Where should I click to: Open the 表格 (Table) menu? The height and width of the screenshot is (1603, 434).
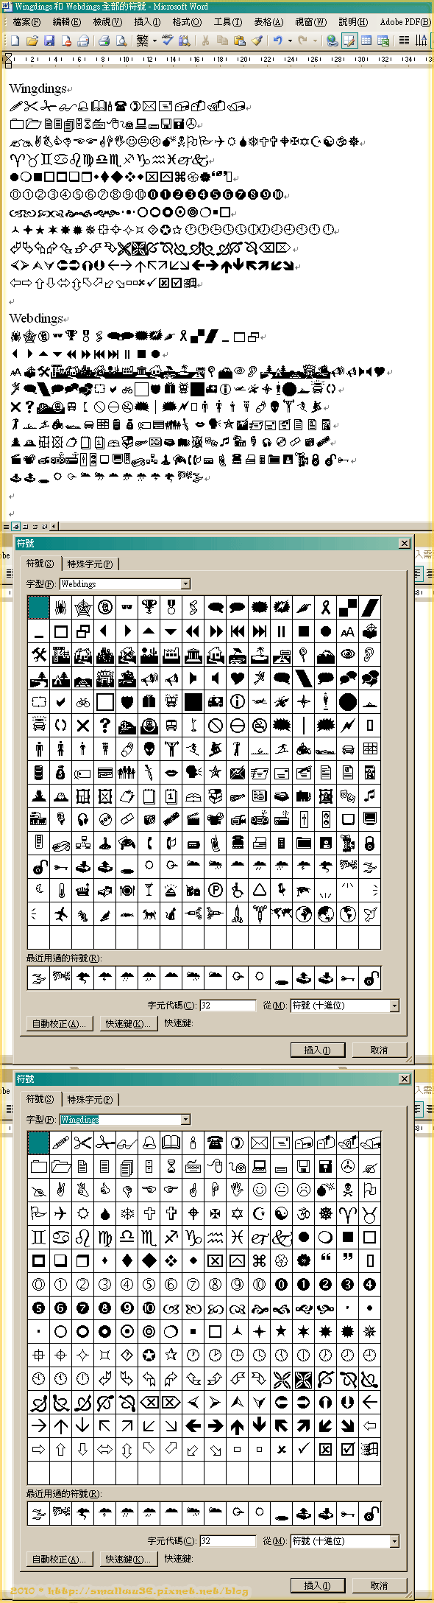coord(268,22)
